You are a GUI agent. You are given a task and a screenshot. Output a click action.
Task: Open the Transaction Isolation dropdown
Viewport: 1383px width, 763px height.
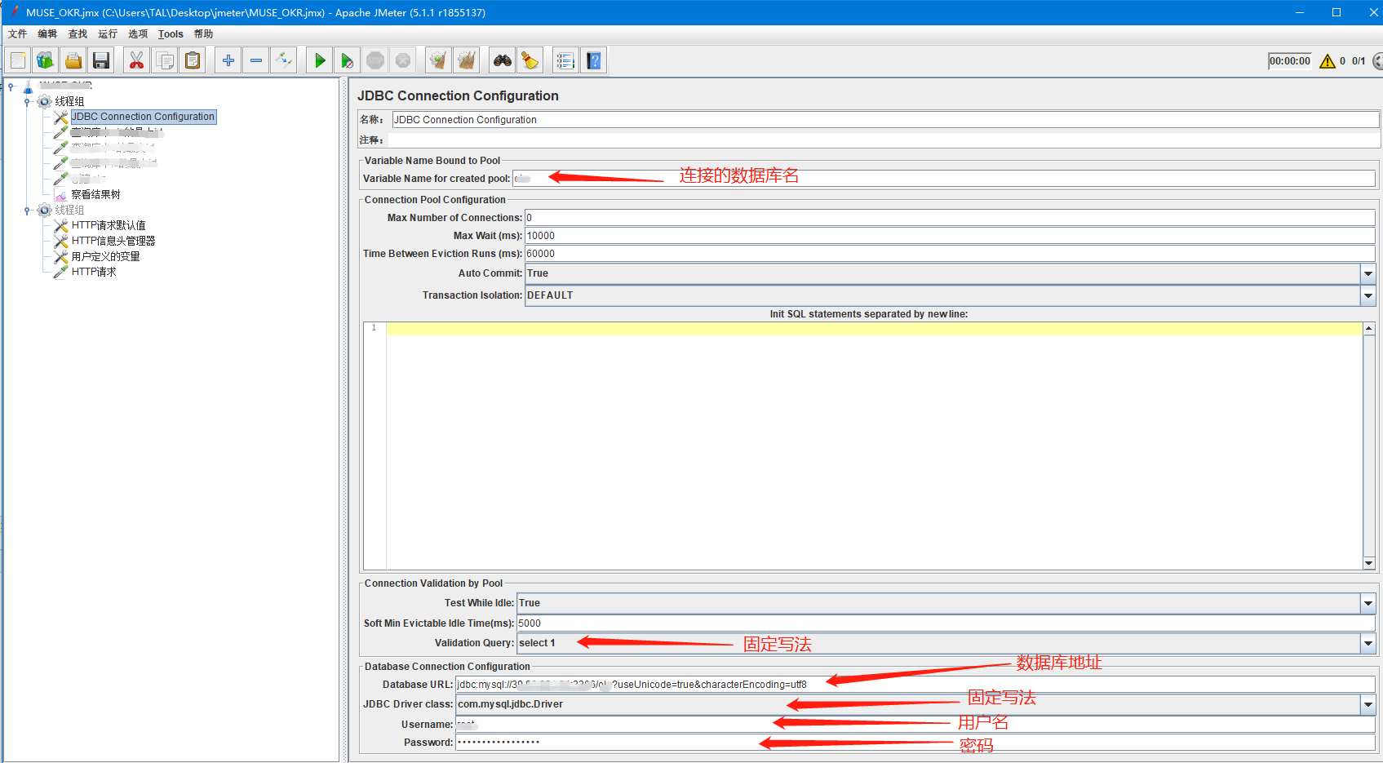1368,295
